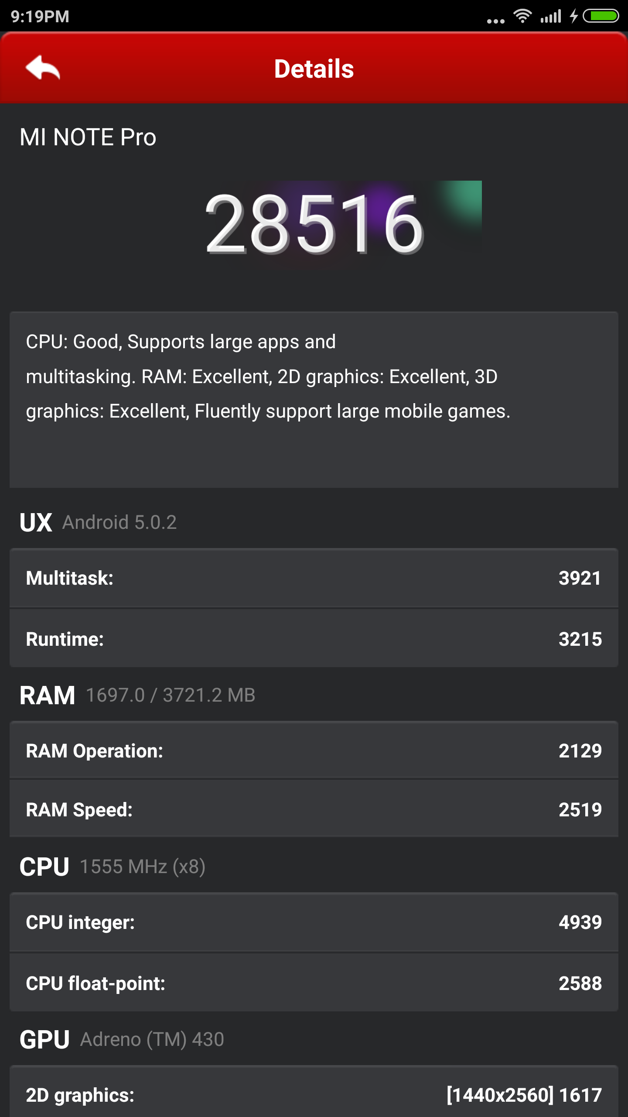628x1117 pixels.
Task: Tap the Wi-Fi status icon
Action: point(522,17)
